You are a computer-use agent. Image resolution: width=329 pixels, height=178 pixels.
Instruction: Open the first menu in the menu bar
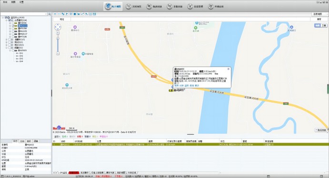coord(5,2)
